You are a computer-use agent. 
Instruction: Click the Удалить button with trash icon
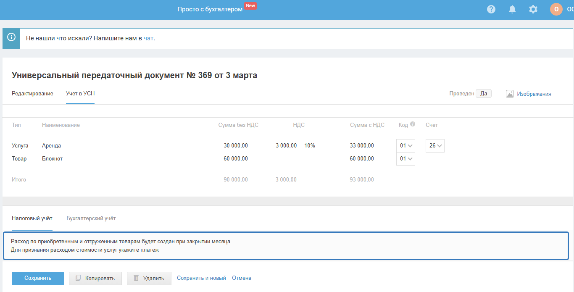(149, 278)
